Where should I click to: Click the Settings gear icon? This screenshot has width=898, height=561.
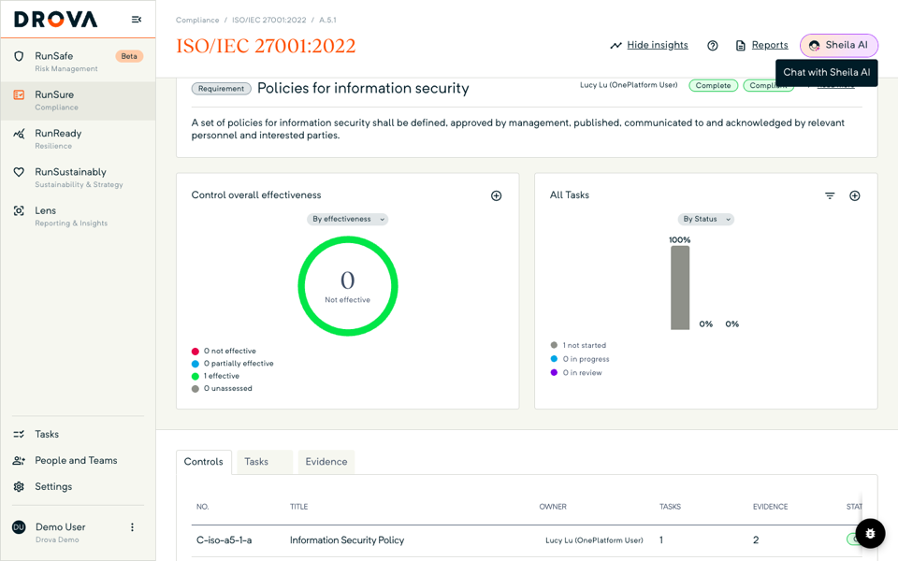tap(19, 486)
